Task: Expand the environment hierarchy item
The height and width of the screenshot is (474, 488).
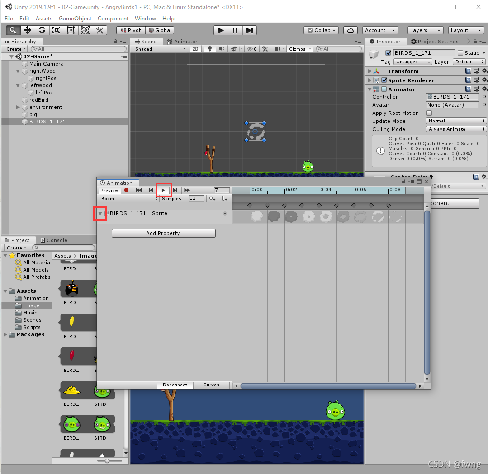Action: [x=18, y=107]
